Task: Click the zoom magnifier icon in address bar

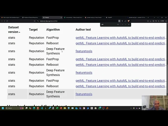Action: tap(122, 21)
